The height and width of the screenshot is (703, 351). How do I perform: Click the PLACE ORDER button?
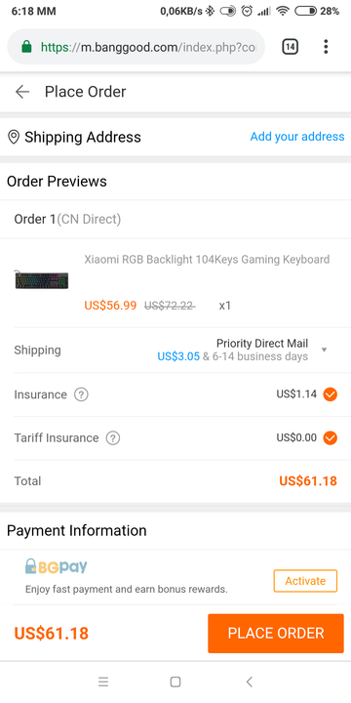tap(276, 634)
